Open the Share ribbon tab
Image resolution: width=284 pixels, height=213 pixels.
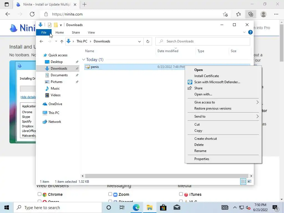coord(76,32)
